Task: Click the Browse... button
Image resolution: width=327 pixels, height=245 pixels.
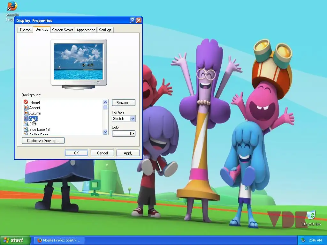Action: 124,102
